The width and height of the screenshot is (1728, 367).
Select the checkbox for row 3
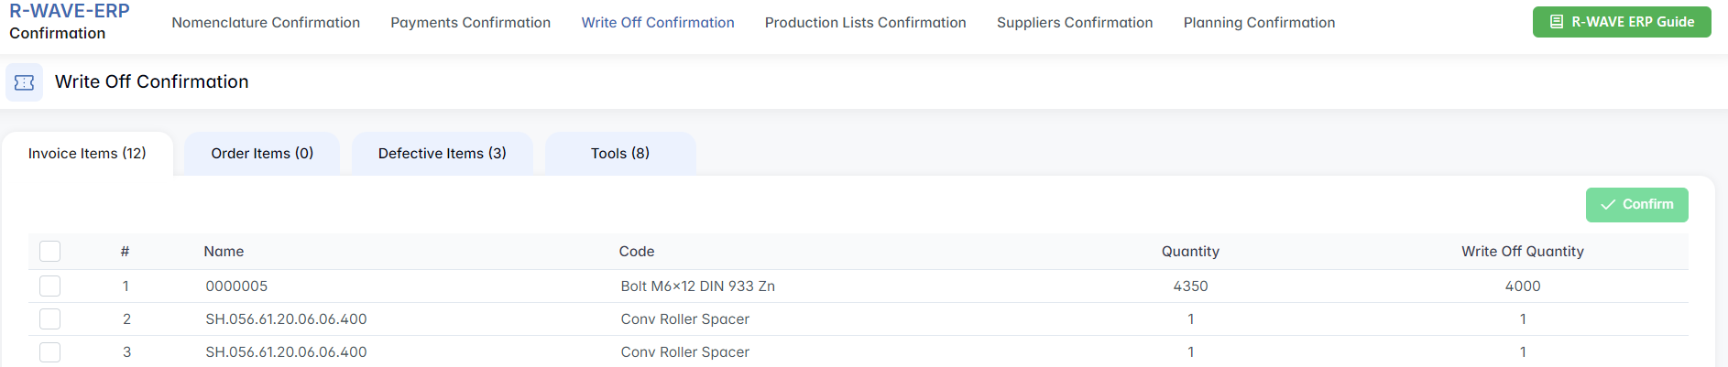coord(50,352)
